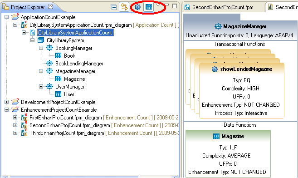Screen dimensions: 298x178
Task: Click the UserManager module icon
Action: coord(49,87)
